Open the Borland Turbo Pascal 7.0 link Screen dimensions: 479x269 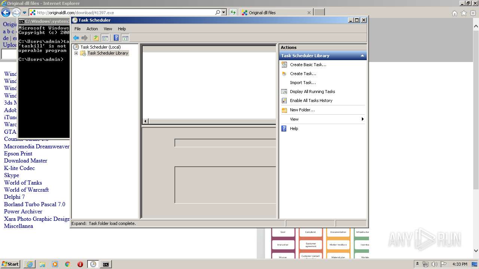tap(34, 204)
